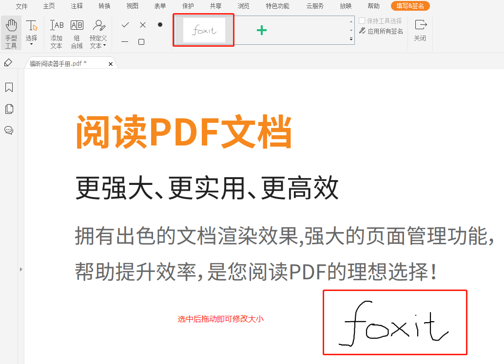This screenshot has height=364, width=504.
Task: Choose the hollow square fill tool
Action: pyautogui.click(x=142, y=42)
